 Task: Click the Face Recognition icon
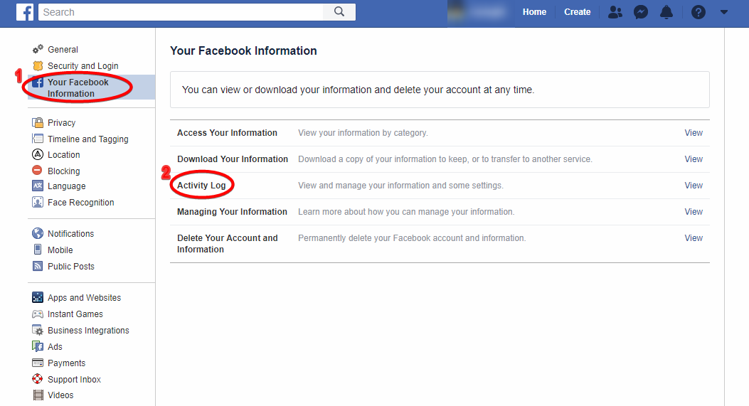point(38,202)
